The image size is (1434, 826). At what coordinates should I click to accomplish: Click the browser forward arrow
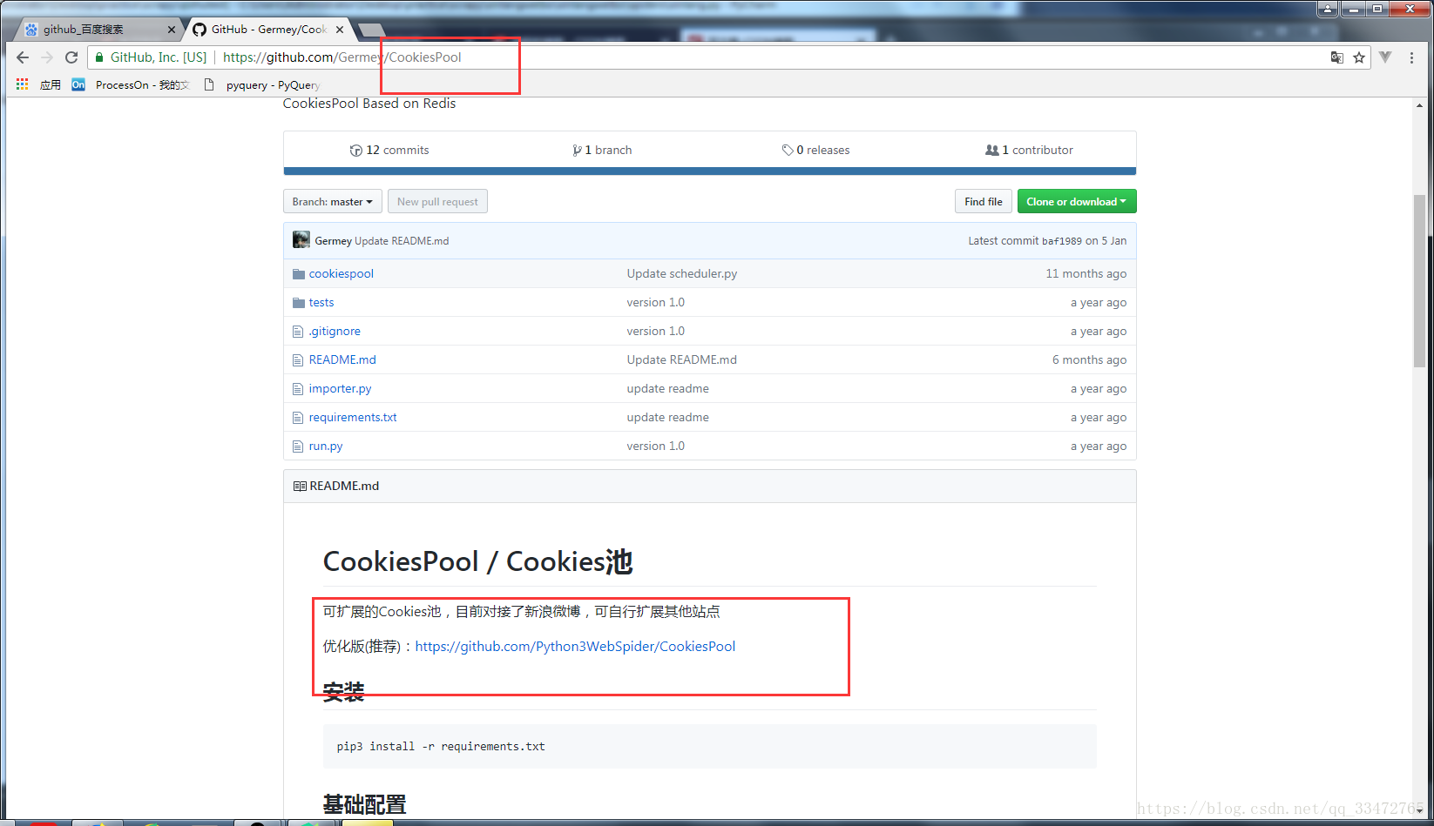[x=47, y=57]
